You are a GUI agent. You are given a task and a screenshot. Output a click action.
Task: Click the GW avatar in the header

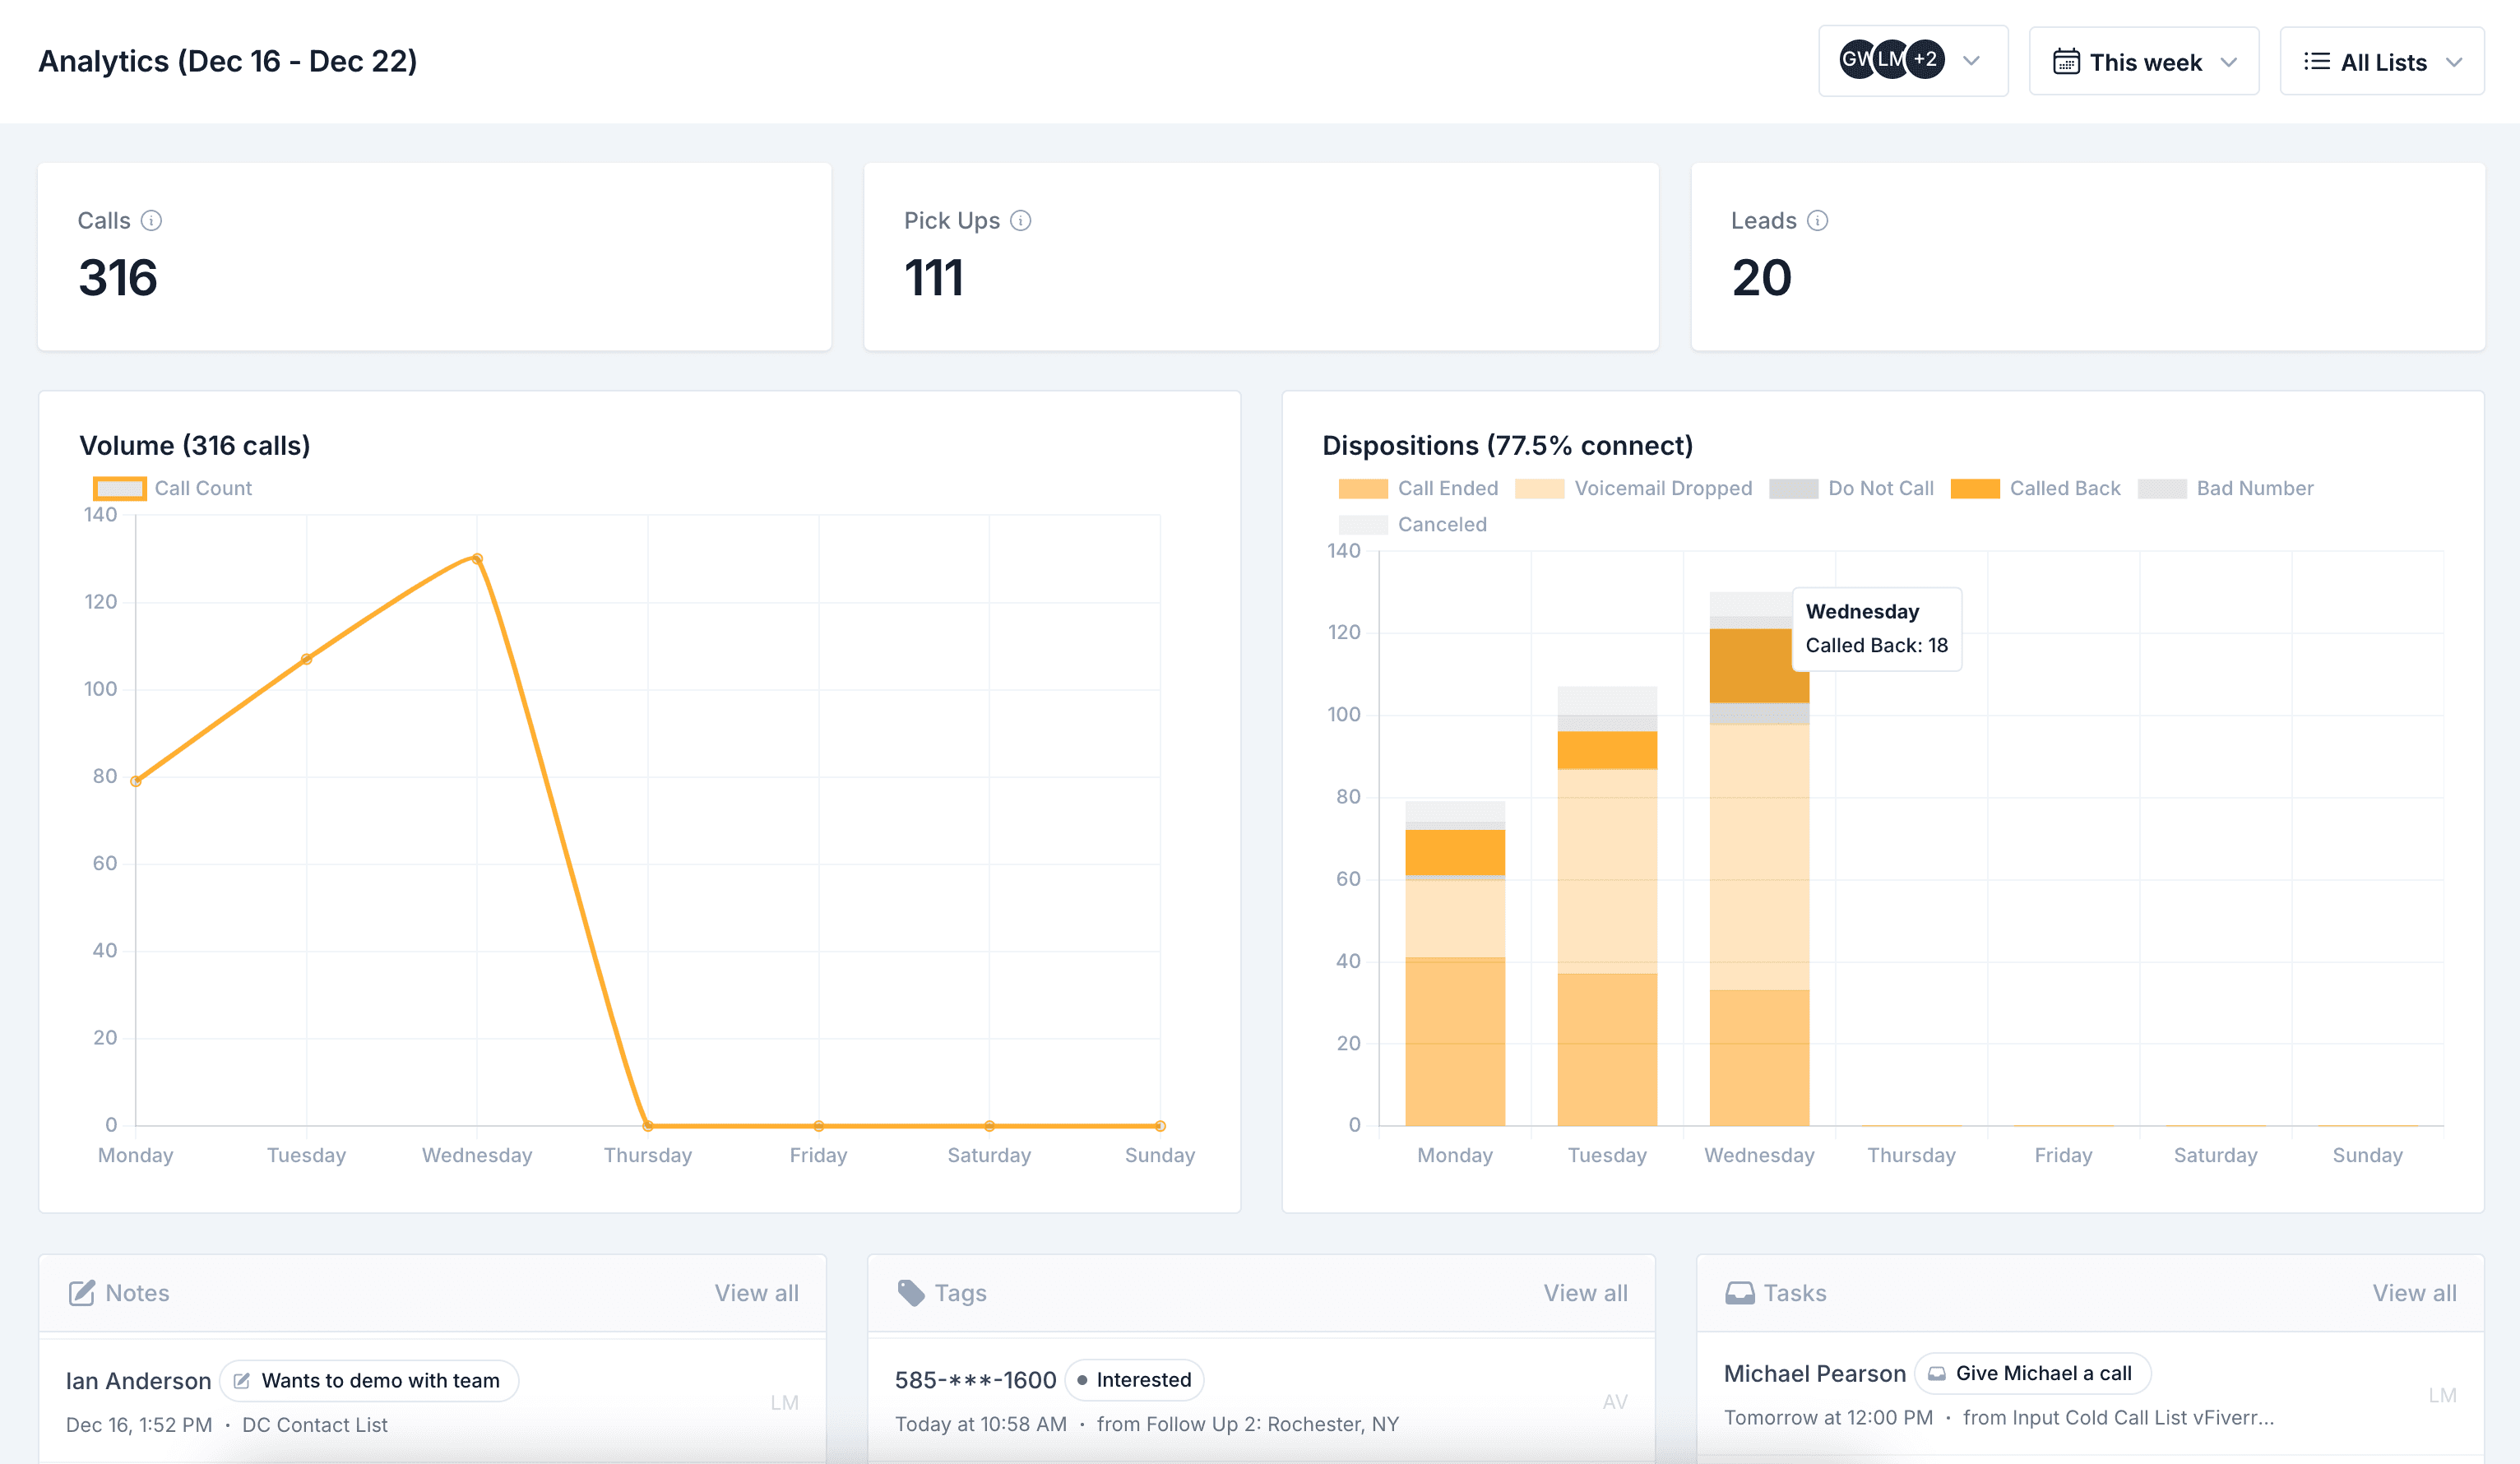pyautogui.click(x=1858, y=59)
